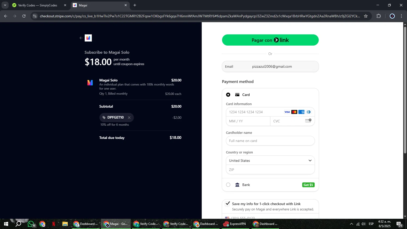Open the Country or region dropdown
This screenshot has width=407, height=229.
coord(270,160)
